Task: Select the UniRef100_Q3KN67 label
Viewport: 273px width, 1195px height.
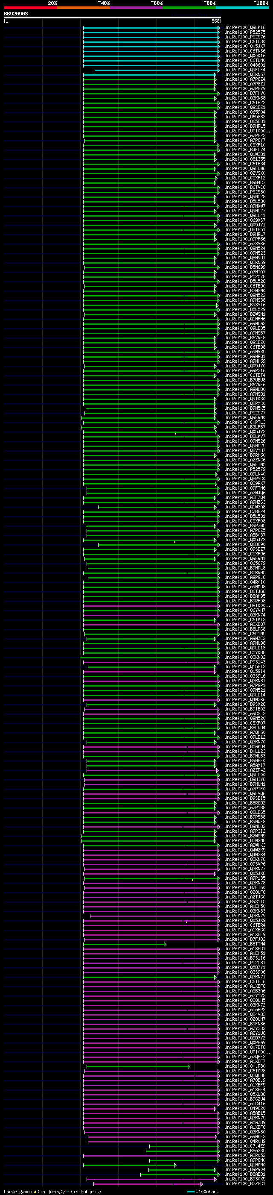Action: (245, 75)
